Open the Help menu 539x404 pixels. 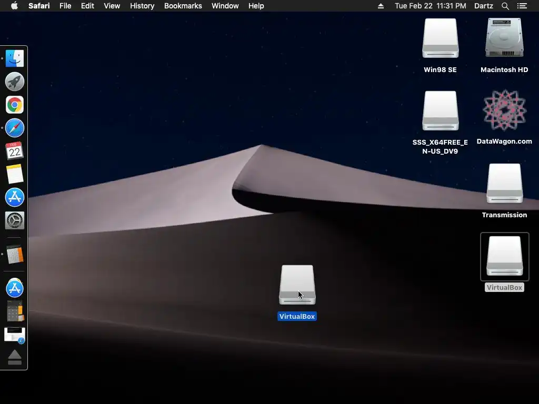click(256, 6)
